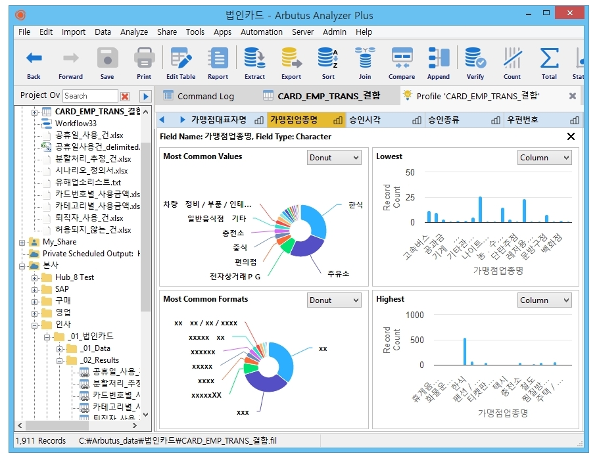Close the Profile tab with X
The height and width of the screenshot is (466, 597).
point(572,97)
